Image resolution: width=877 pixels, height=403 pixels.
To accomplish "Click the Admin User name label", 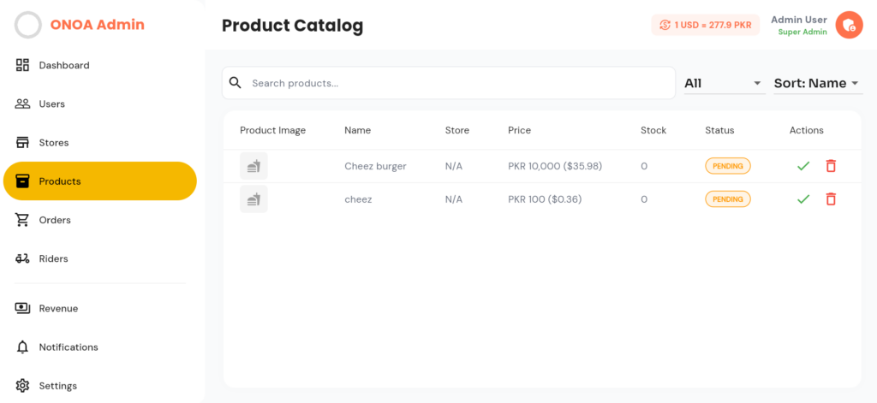I will [x=799, y=20].
